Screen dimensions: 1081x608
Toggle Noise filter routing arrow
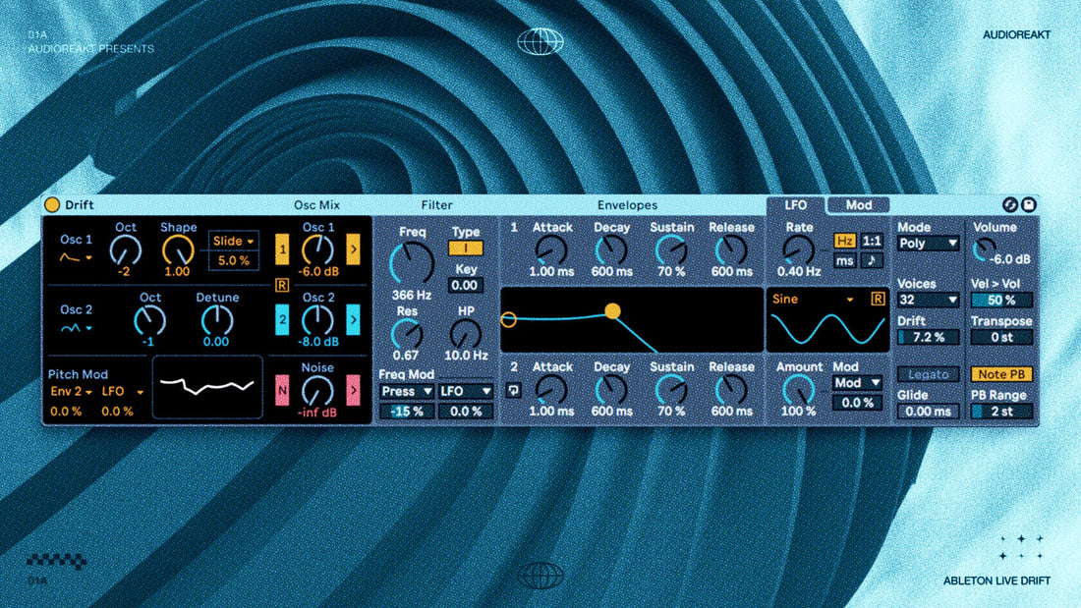pos(353,390)
